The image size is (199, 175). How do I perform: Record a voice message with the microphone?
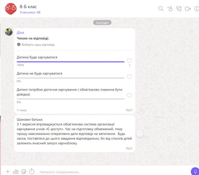pos(195,172)
